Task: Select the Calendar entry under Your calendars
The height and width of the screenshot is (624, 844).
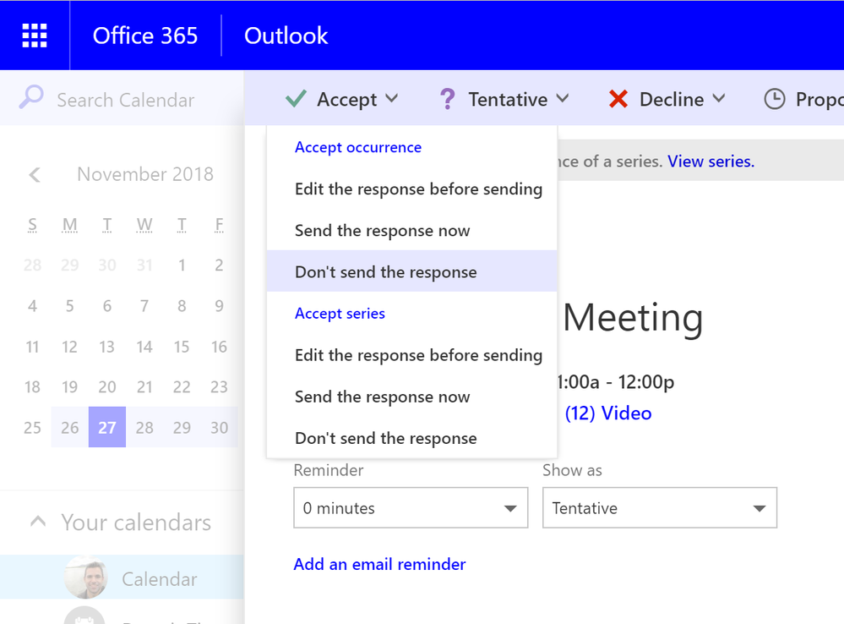Action: (122, 577)
